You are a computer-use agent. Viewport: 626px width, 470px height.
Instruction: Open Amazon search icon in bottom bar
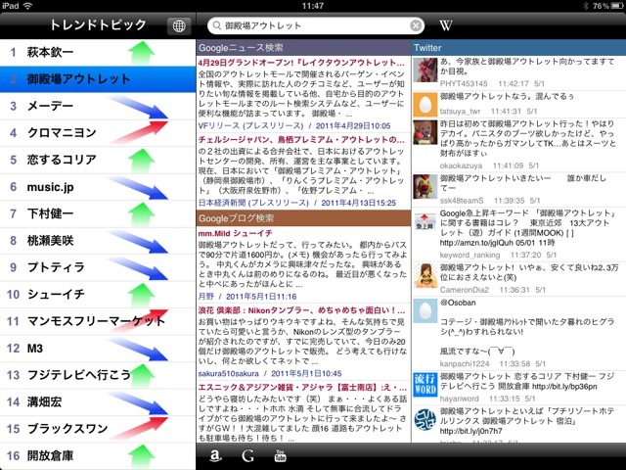215,455
